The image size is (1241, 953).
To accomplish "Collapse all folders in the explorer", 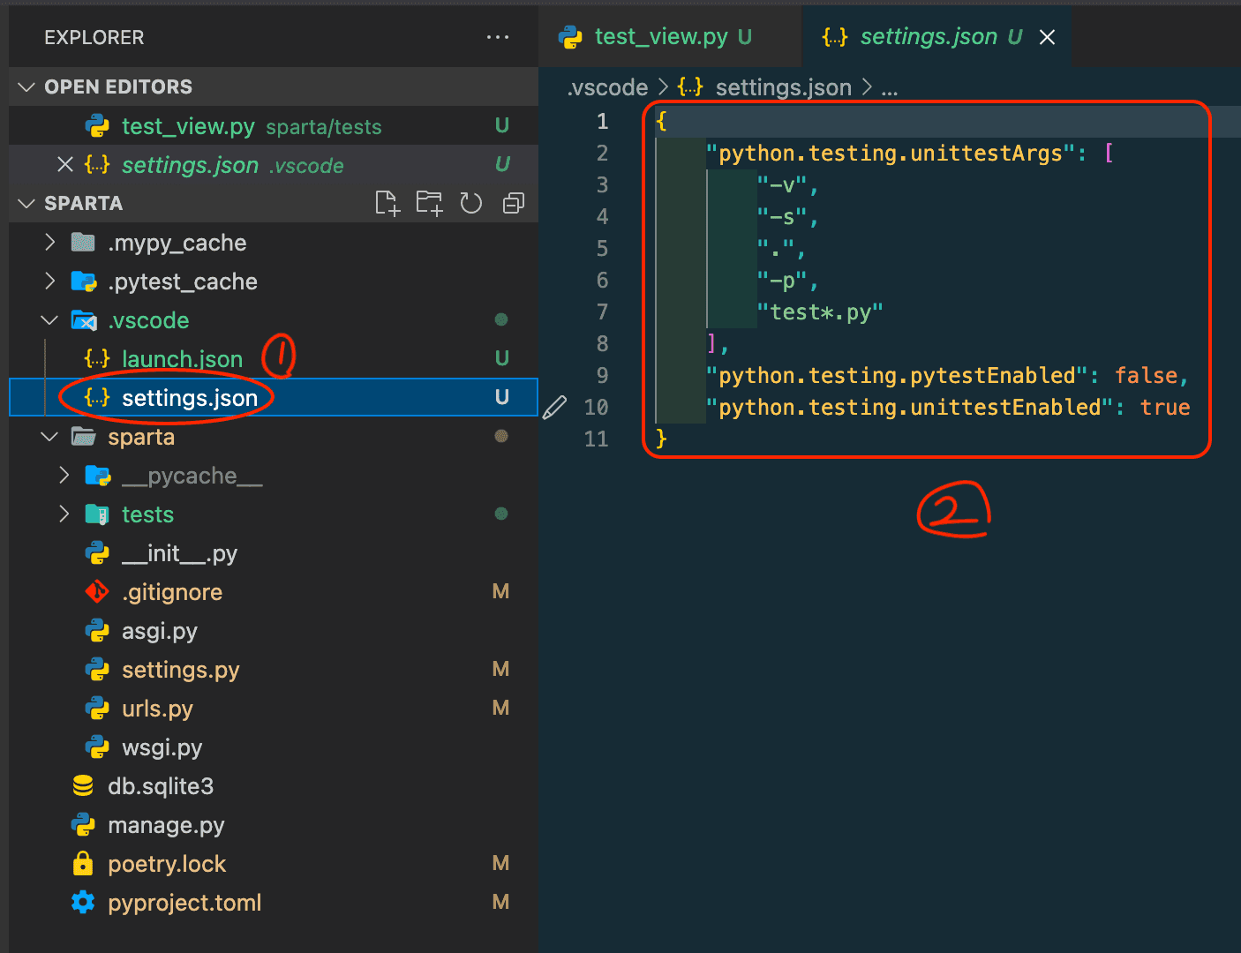I will (513, 203).
